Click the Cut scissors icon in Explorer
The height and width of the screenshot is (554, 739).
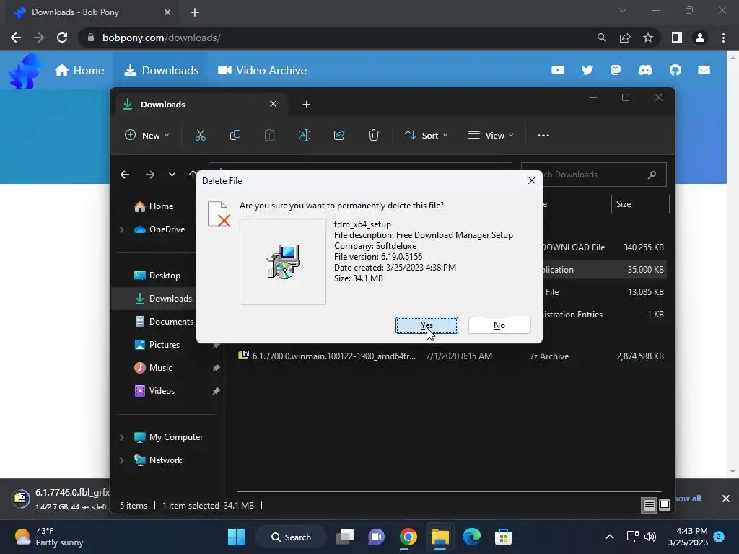click(x=201, y=135)
